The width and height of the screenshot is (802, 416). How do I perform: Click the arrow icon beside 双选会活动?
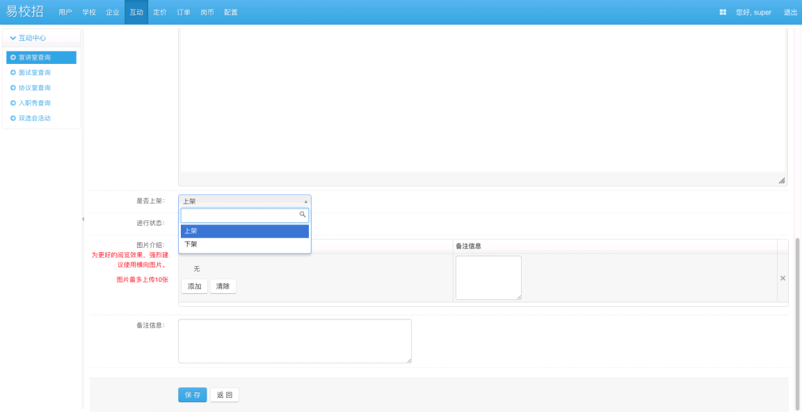click(13, 119)
